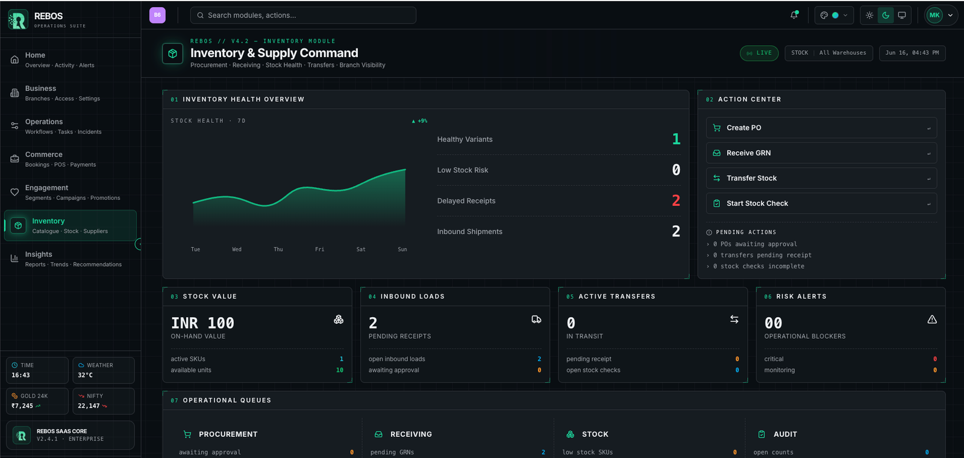Click the Inbound Loads truck icon
The image size is (964, 458).
click(536, 320)
